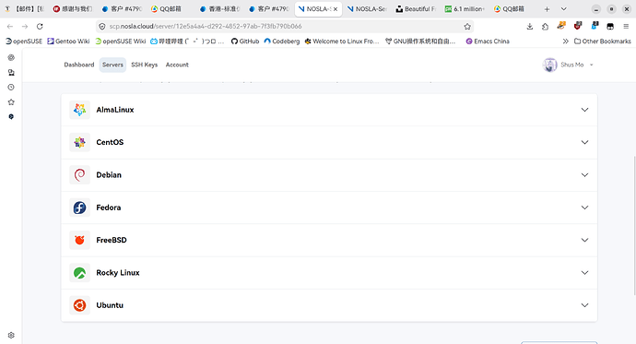Open the topmost sidebar AI chatbot icon
The width and height of the screenshot is (636, 344).
click(11, 57)
